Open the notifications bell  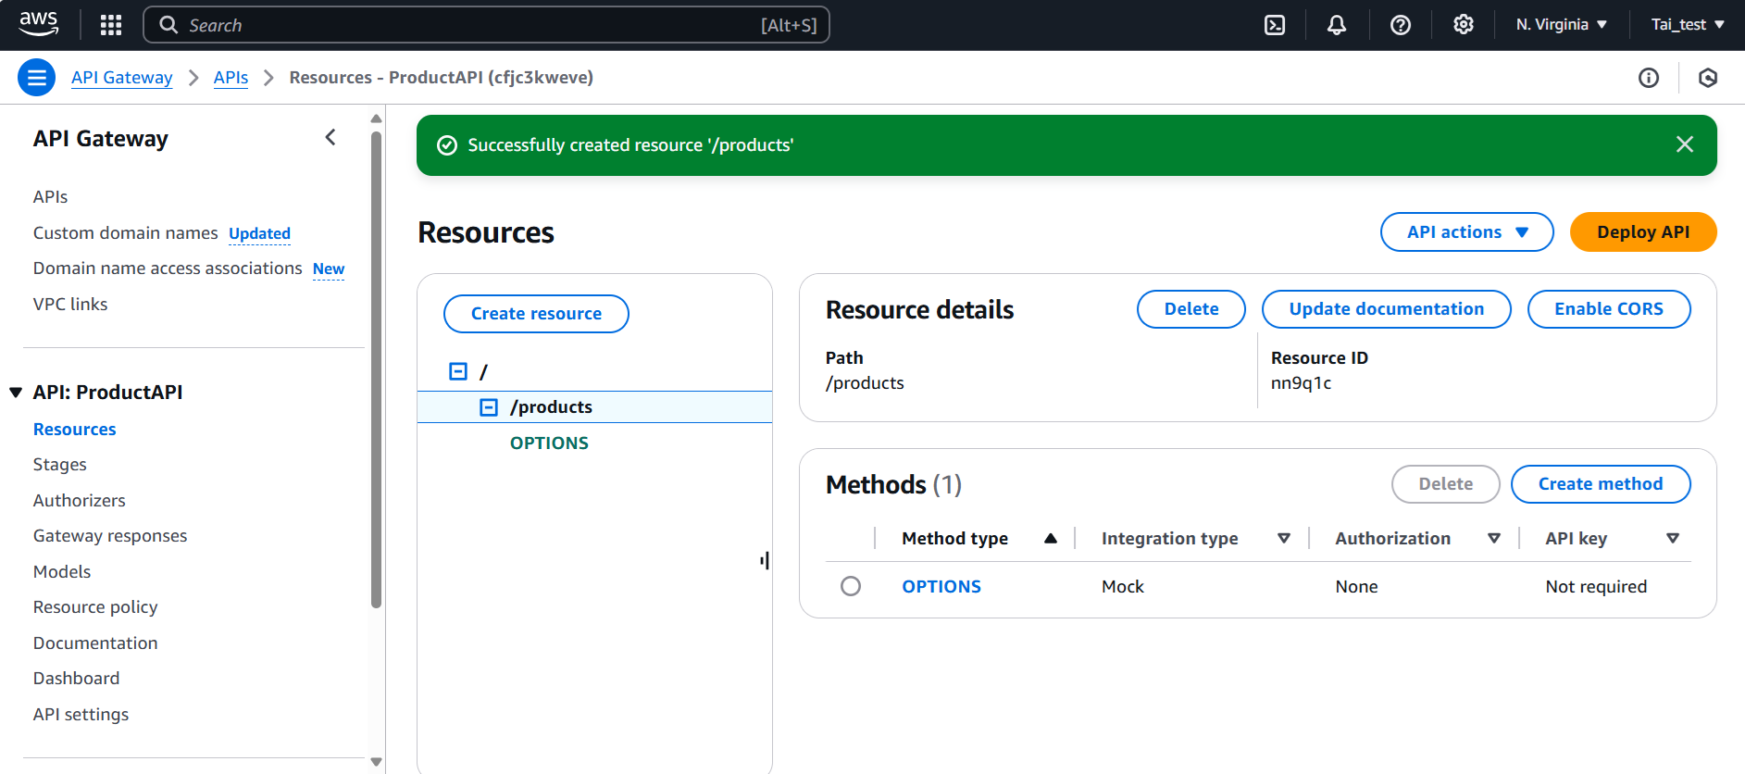[1337, 25]
